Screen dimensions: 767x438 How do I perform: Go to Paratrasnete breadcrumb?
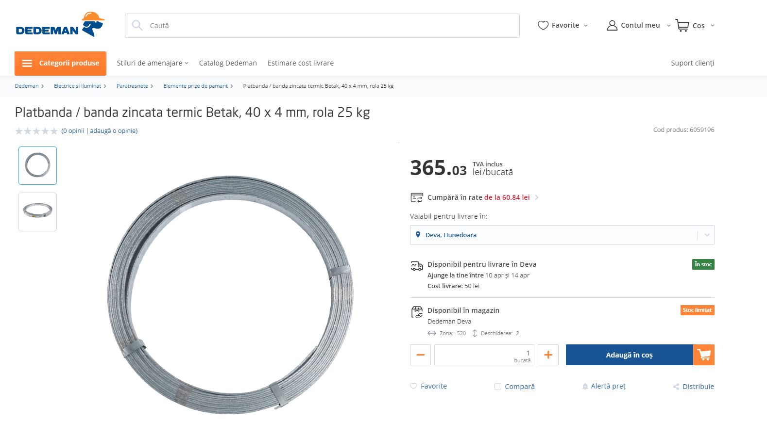tap(132, 86)
